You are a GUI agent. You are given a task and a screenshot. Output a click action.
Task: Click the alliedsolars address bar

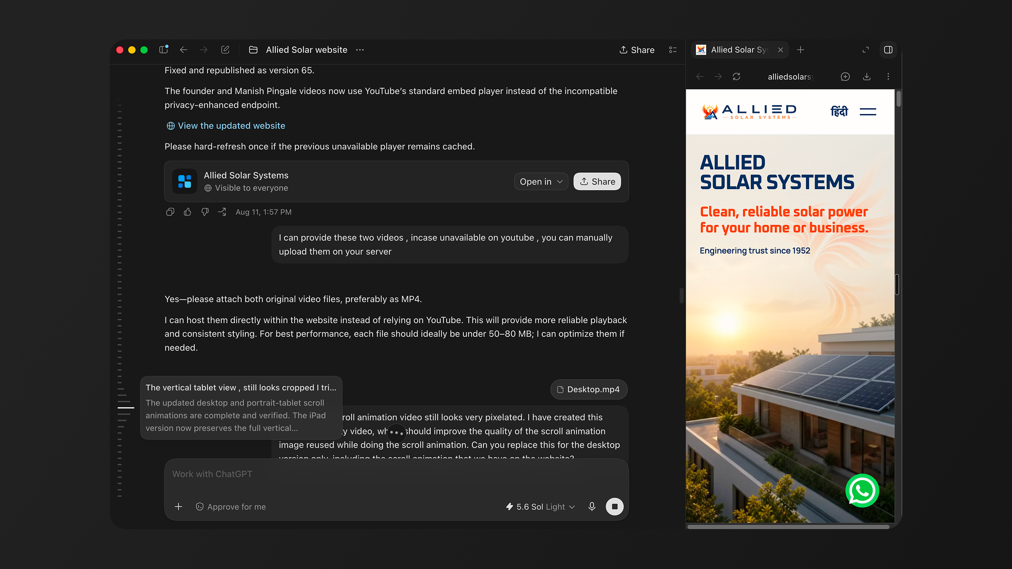791,77
